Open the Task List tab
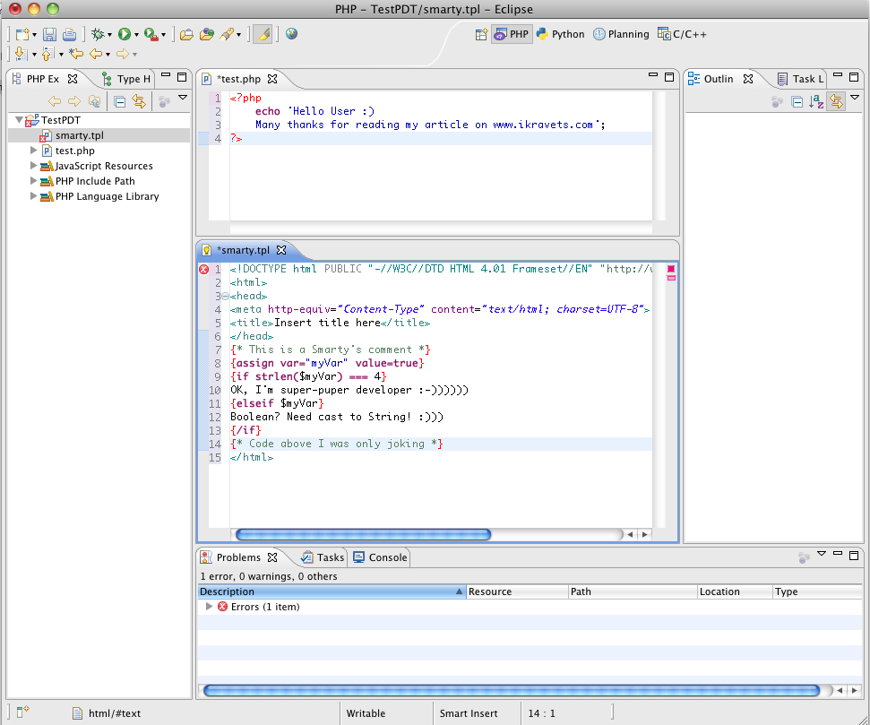The width and height of the screenshot is (870, 725). (801, 79)
